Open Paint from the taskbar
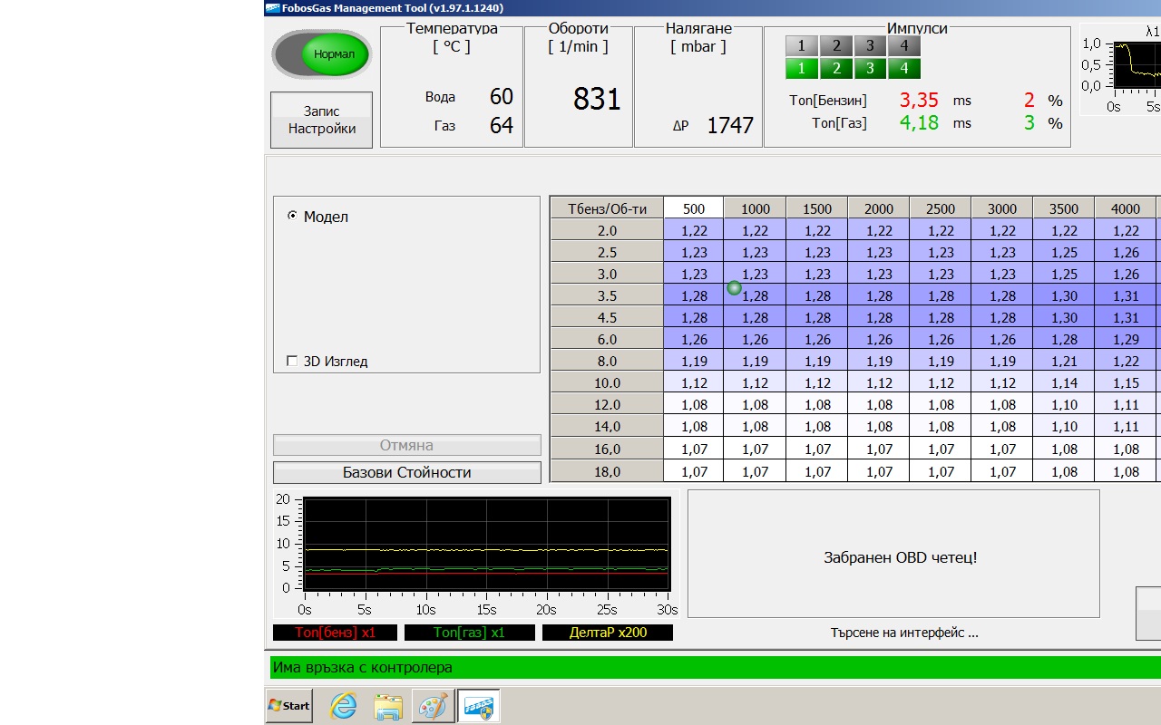1161x725 pixels. [x=434, y=706]
